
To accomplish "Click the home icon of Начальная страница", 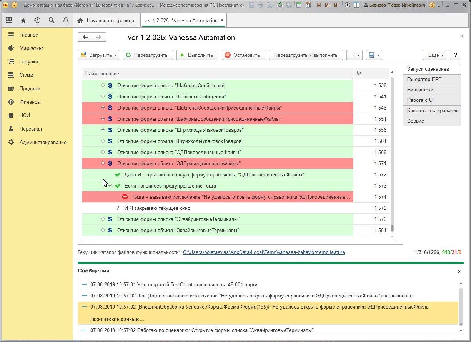I will 80,20.
